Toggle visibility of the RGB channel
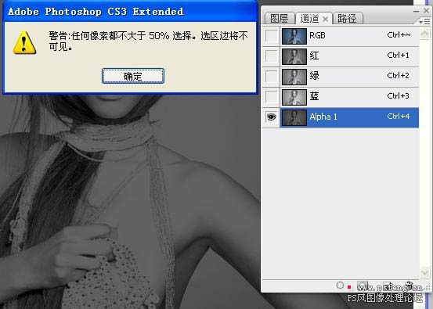 [x=271, y=36]
